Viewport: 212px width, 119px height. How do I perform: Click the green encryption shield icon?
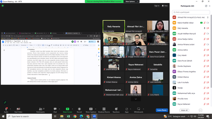click(x=3, y=6)
